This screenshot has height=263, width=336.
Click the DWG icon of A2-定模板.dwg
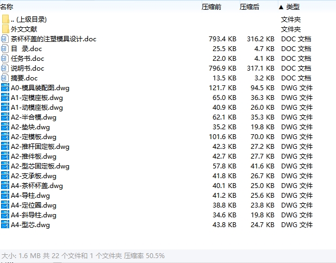tap(5, 137)
